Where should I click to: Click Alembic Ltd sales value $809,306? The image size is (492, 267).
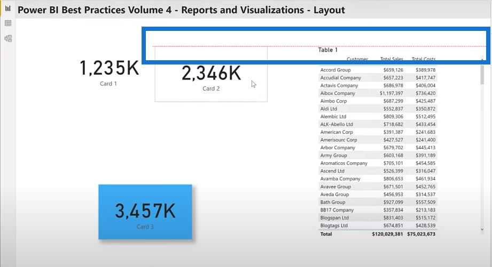point(393,116)
